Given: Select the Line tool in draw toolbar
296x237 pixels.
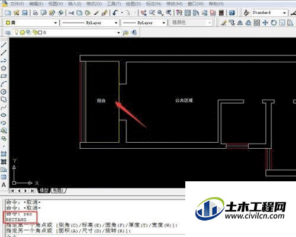Looking at the screenshot, I should tap(4, 45).
